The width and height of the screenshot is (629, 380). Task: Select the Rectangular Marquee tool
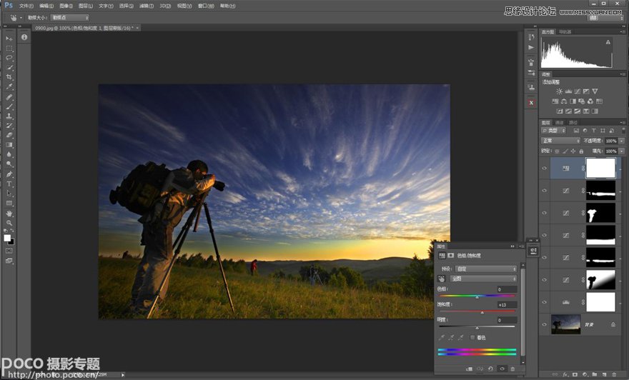pos(9,48)
